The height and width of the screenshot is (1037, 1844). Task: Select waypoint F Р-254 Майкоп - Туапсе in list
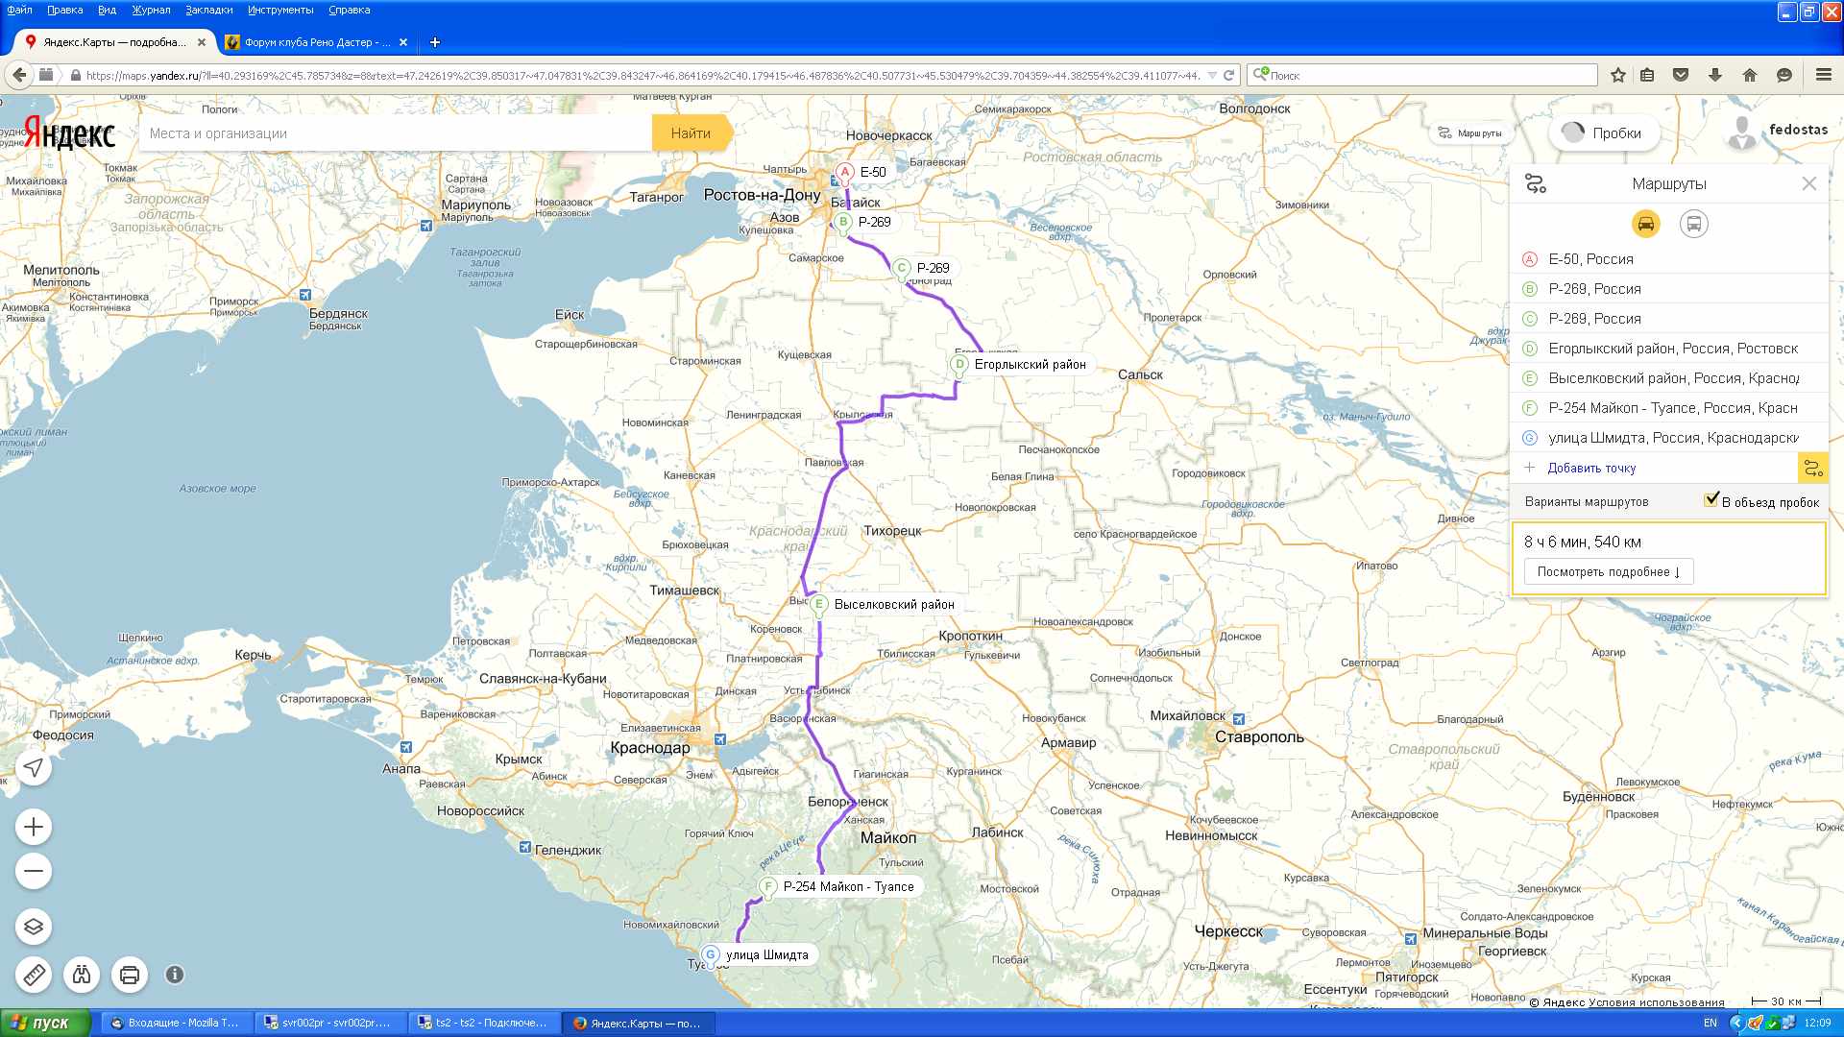(1668, 408)
